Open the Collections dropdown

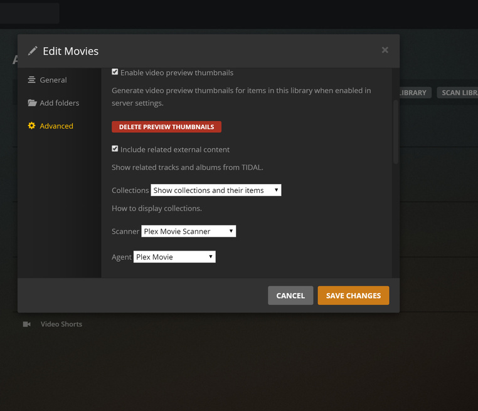click(216, 190)
